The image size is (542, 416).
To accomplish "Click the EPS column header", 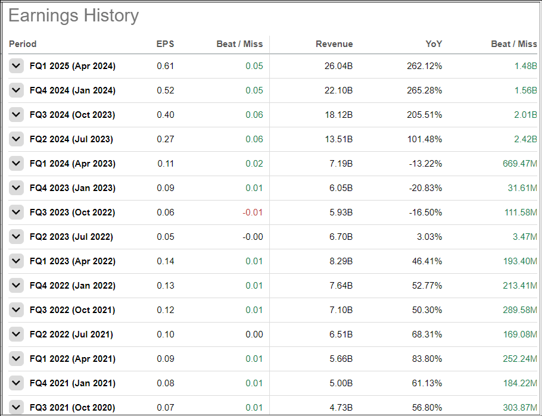I will pos(165,44).
